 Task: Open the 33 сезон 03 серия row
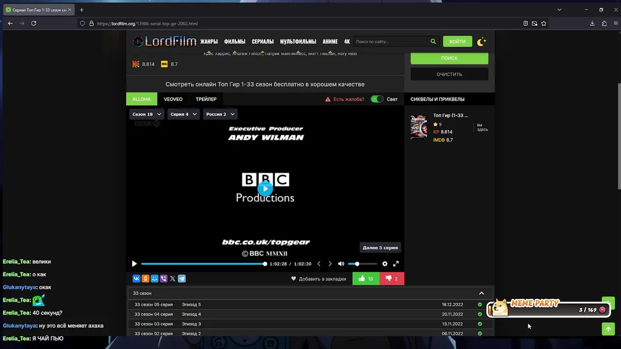[310, 324]
